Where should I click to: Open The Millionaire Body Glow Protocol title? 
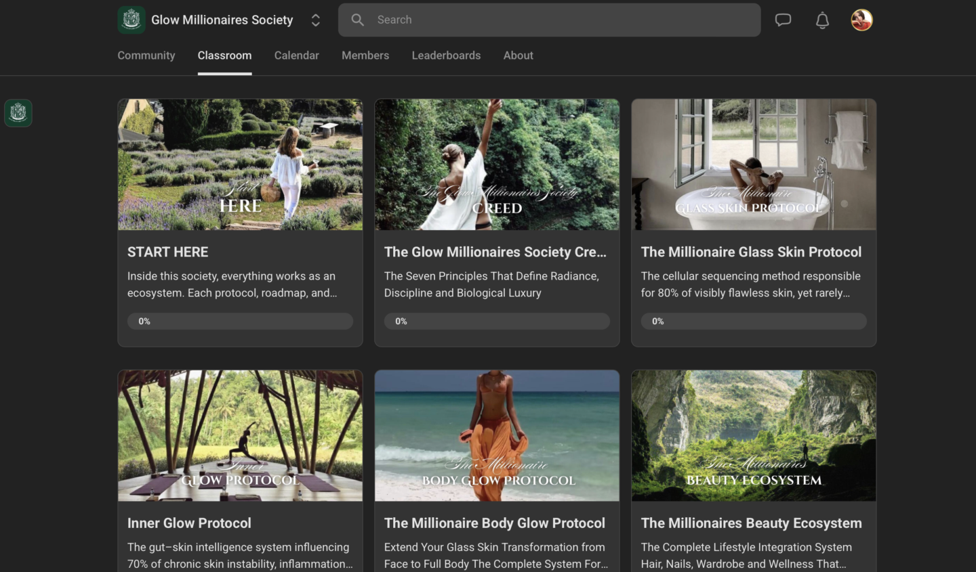tap(495, 523)
